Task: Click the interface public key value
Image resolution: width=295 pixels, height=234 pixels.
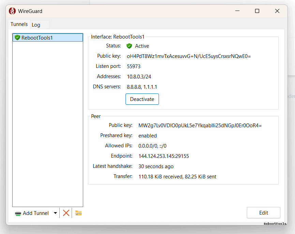Action: (x=189, y=56)
